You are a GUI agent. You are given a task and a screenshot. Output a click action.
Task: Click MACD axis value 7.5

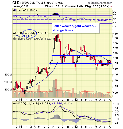116,108
